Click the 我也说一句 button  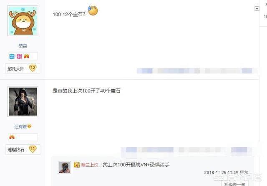click(x=234, y=184)
